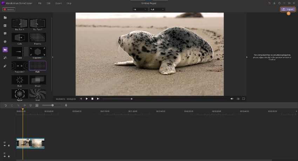Open the Fit zoom dropdown
The height and width of the screenshot is (161, 298).
[x=140, y=9]
